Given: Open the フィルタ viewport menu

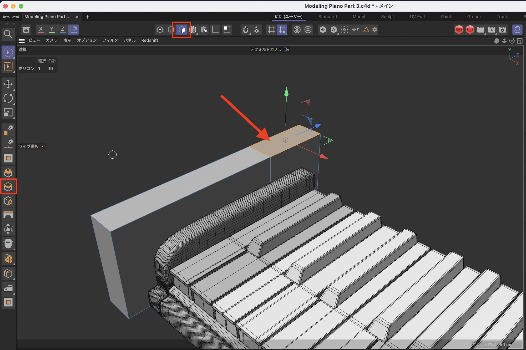Looking at the screenshot, I should pyautogui.click(x=110, y=40).
